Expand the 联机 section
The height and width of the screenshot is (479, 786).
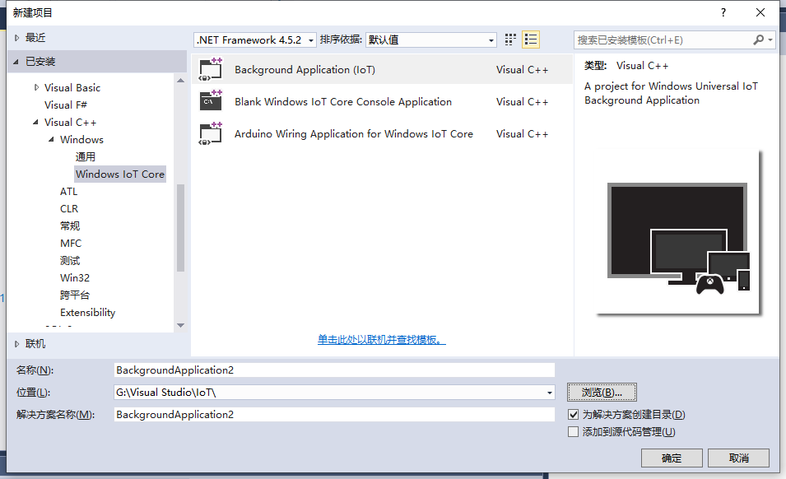click(16, 344)
